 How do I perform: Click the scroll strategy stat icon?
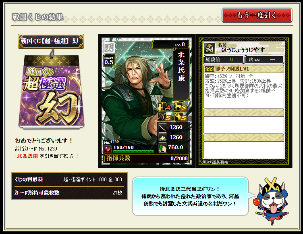[162, 148]
